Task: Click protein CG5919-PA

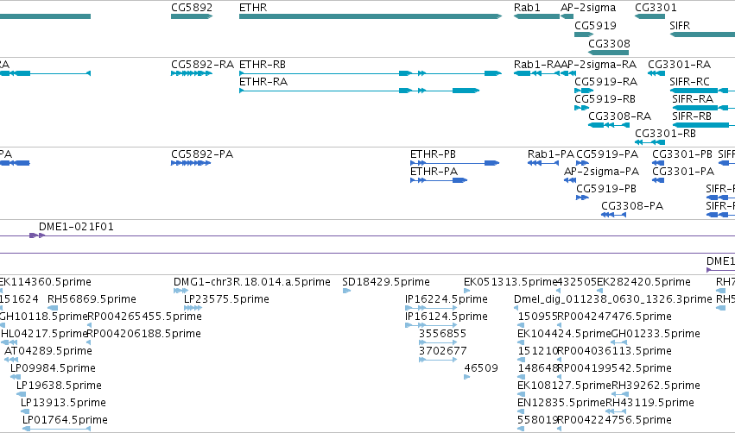Action: tap(607, 154)
